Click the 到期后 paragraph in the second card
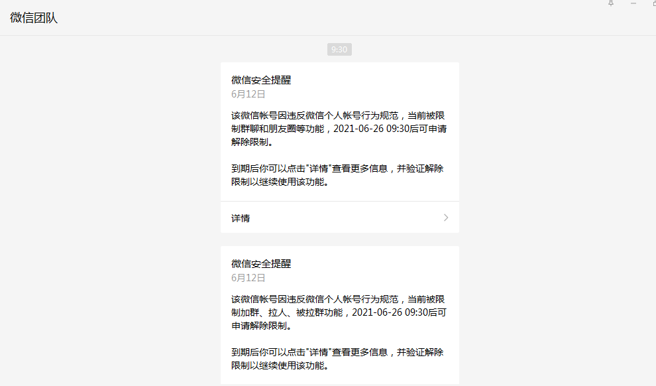 click(x=337, y=359)
